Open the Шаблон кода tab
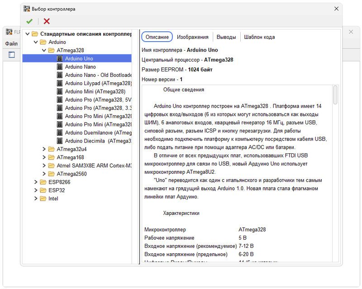This screenshot has width=362, height=289. click(x=259, y=37)
